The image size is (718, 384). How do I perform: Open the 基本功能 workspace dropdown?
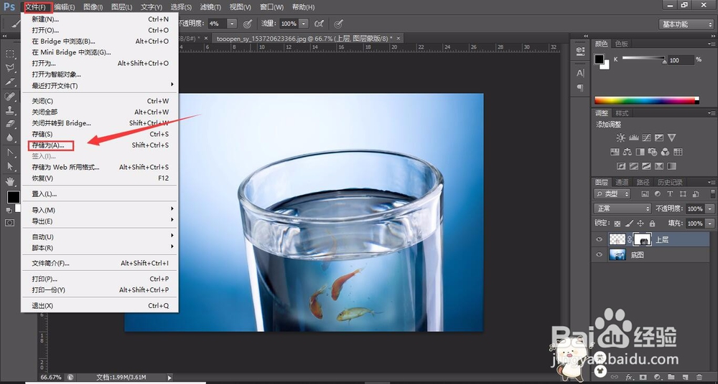pos(686,24)
